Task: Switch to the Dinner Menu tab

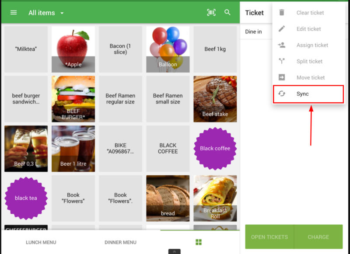Action: point(120,242)
